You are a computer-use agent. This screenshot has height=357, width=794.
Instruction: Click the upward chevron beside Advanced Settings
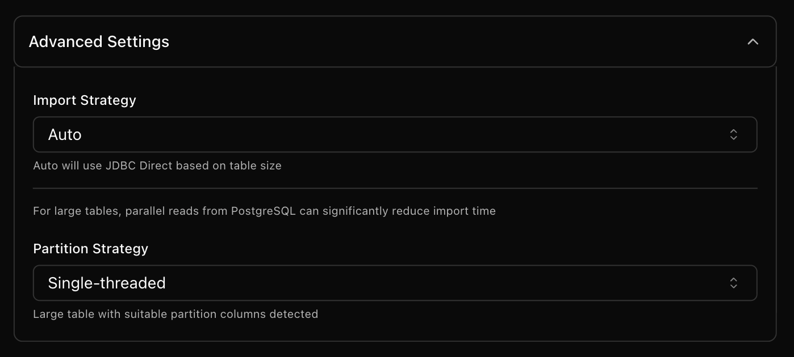coord(753,41)
